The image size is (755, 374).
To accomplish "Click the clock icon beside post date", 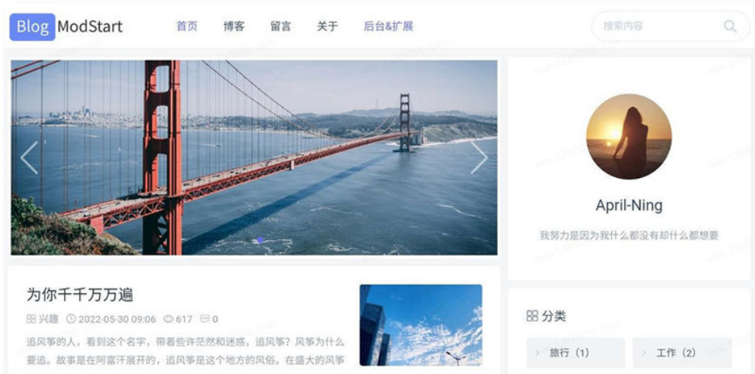I will coord(71,319).
